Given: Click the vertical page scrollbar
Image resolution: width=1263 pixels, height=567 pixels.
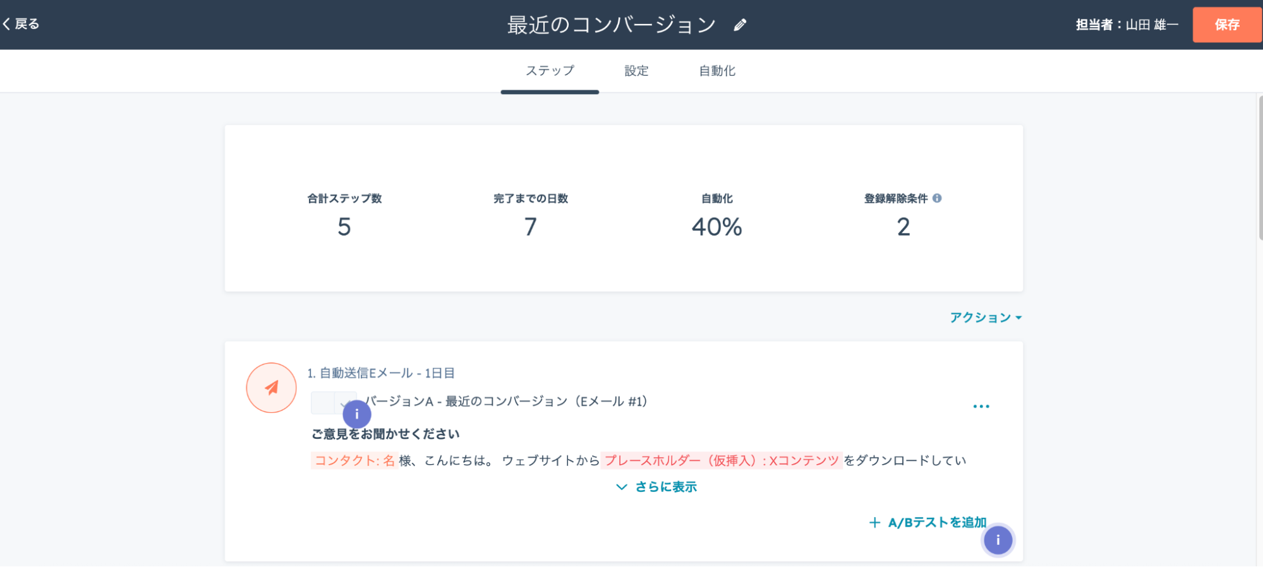Looking at the screenshot, I should [1259, 168].
